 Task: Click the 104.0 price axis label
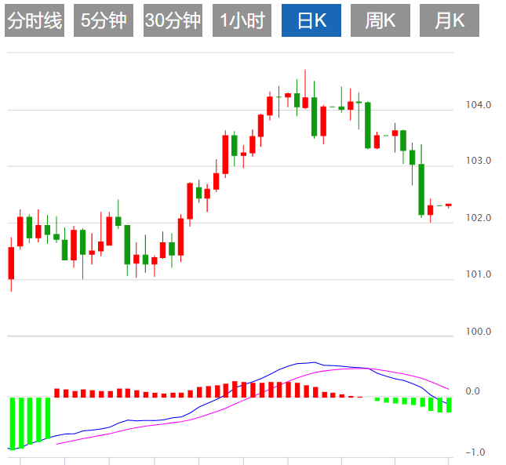(x=479, y=105)
